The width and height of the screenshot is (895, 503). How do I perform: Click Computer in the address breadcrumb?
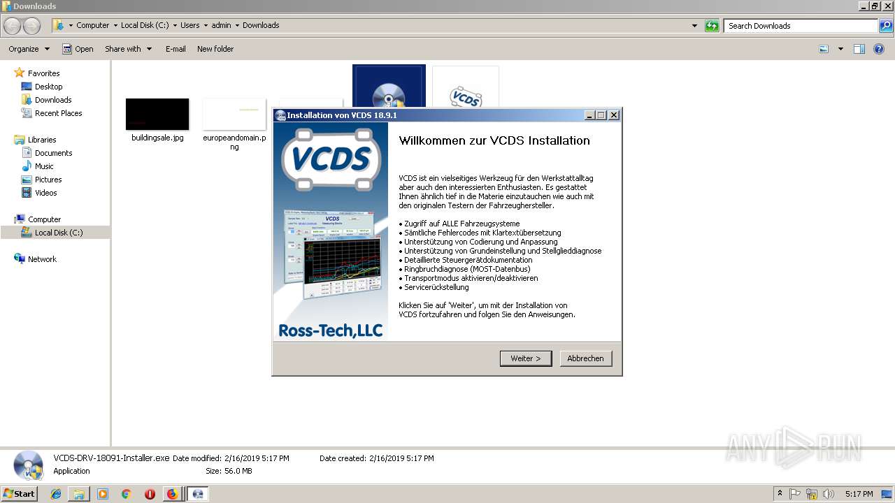point(92,25)
